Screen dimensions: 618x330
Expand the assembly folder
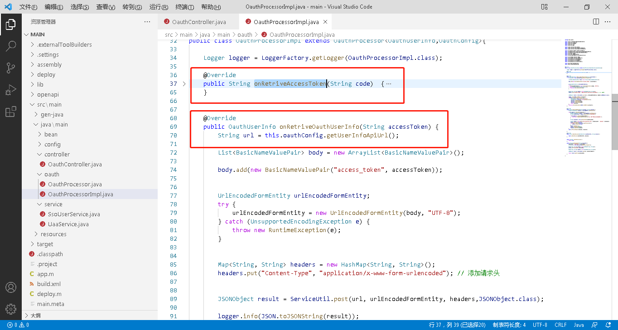[x=49, y=65]
